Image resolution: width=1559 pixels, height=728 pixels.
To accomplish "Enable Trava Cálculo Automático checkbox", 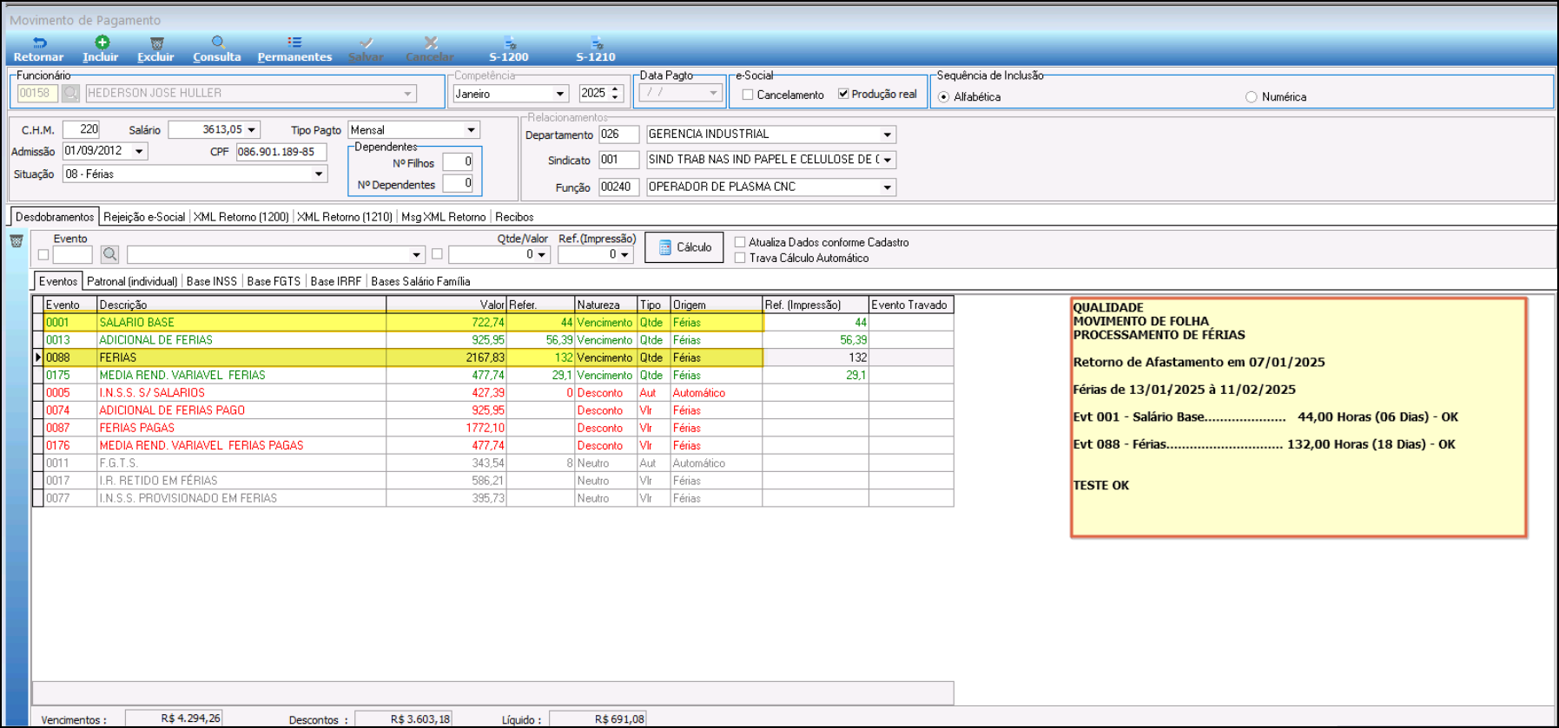I will pyautogui.click(x=740, y=258).
